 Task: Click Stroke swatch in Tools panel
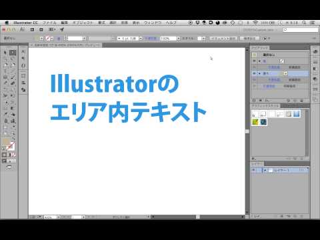click(x=11, y=147)
